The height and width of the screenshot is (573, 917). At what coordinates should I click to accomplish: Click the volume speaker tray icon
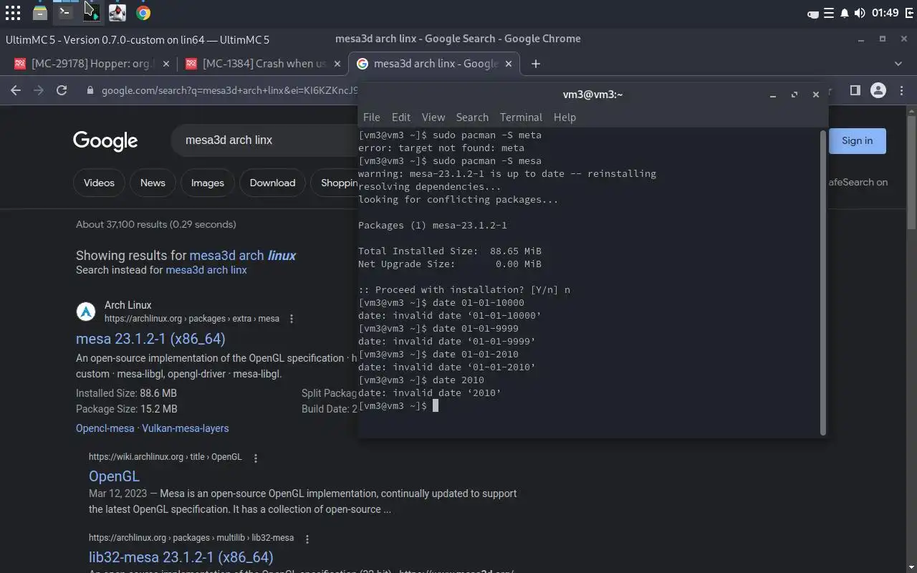860,13
